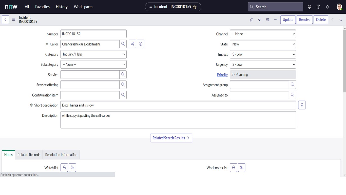Viewport: 346px width, 195px height.
Task: Star Incident INC0010159 as a favorite
Action: 195,7
